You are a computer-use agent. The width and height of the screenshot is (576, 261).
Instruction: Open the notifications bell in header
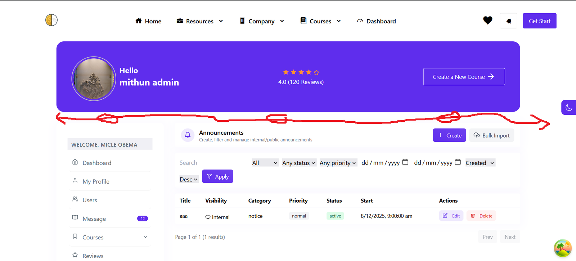508,21
